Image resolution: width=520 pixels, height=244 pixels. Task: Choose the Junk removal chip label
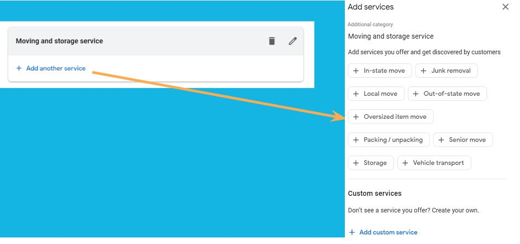[451, 71]
